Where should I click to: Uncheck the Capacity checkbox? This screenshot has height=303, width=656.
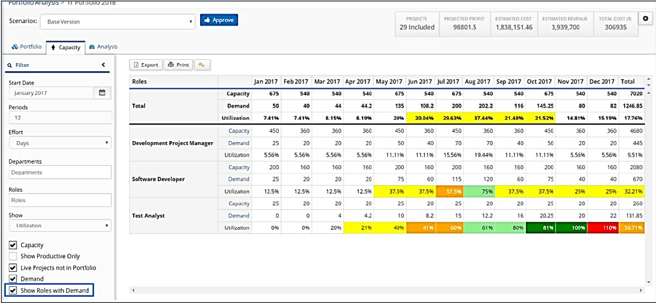(x=13, y=245)
